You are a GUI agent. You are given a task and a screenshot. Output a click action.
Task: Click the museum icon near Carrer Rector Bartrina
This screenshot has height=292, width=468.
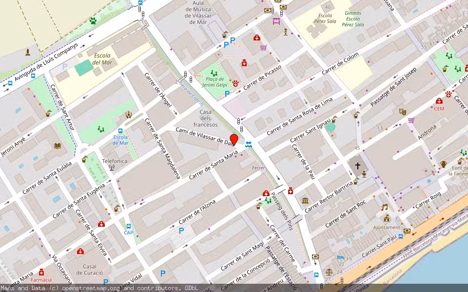(305, 201)
